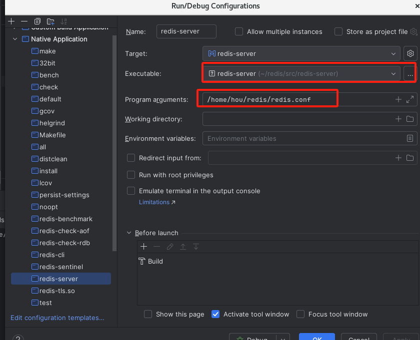Open the Executable dropdown
Viewport: 420px width, 340px height.
[301, 74]
